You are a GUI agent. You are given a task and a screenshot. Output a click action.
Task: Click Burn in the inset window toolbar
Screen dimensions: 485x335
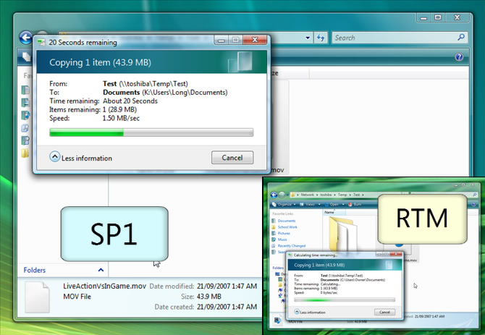[x=355, y=204]
